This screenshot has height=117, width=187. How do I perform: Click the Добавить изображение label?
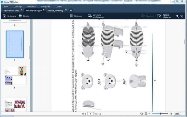click(x=98, y=16)
